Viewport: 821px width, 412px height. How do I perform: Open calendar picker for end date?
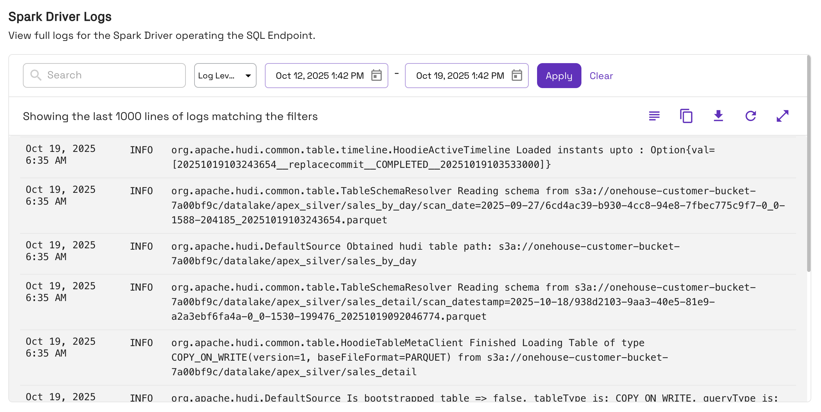point(517,75)
